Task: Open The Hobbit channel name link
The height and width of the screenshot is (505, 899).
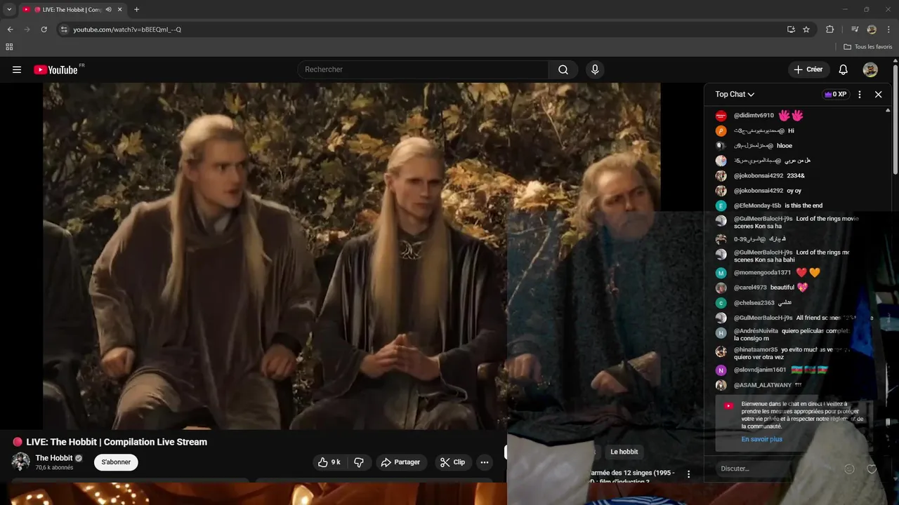Action: (x=54, y=458)
